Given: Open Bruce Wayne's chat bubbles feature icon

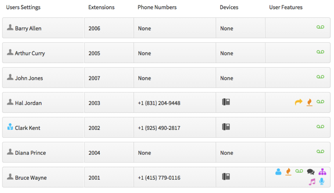Looking at the screenshot, I should [x=311, y=171].
